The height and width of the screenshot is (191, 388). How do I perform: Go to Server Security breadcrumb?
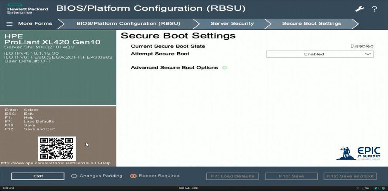tap(232, 24)
